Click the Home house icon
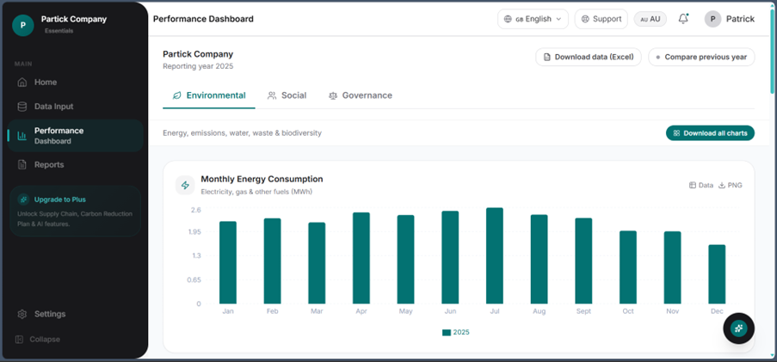 click(22, 83)
